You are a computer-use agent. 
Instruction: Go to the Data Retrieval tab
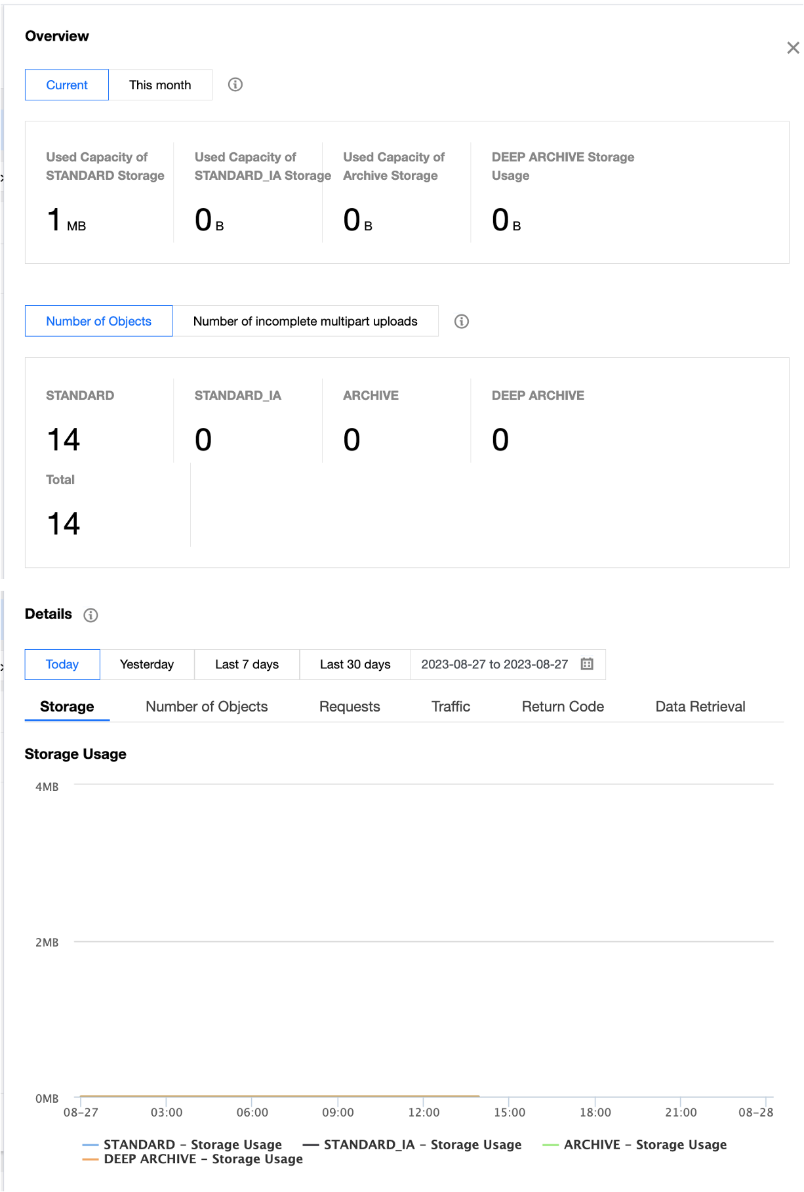[x=700, y=706]
